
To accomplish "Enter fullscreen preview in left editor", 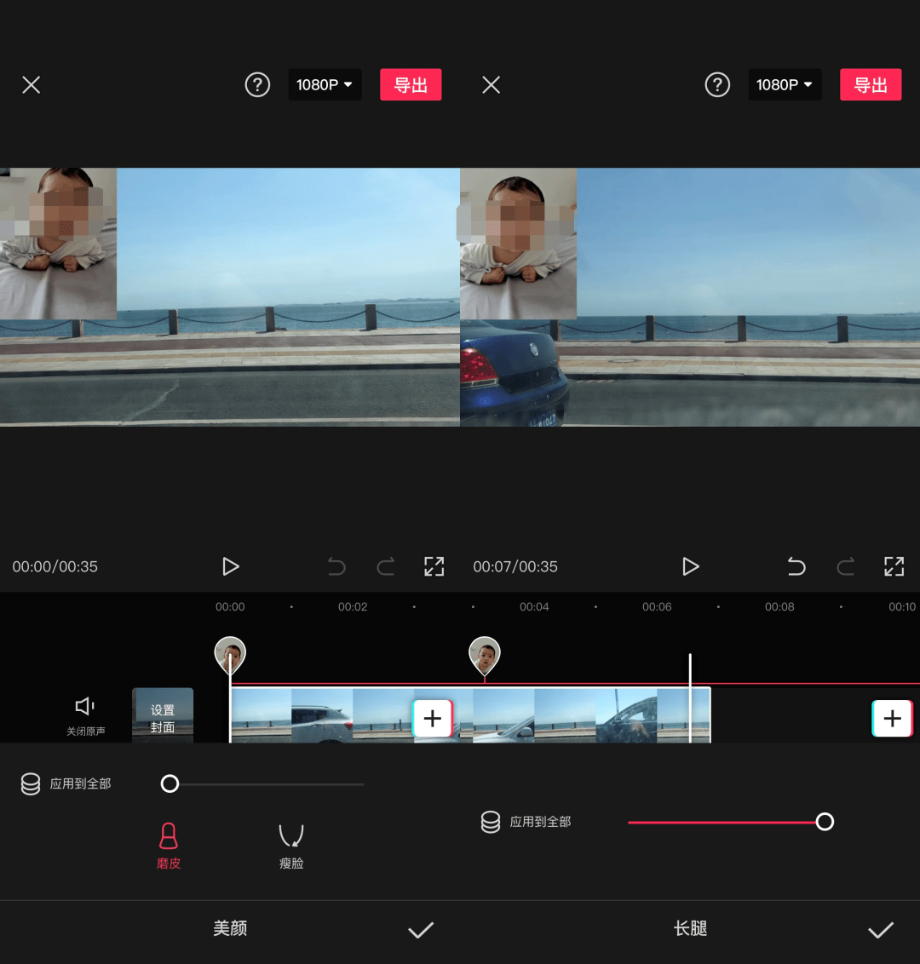I will pyautogui.click(x=434, y=566).
